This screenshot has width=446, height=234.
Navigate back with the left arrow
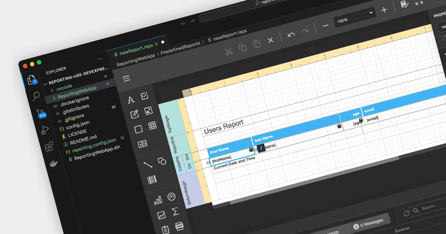click(183, 23)
